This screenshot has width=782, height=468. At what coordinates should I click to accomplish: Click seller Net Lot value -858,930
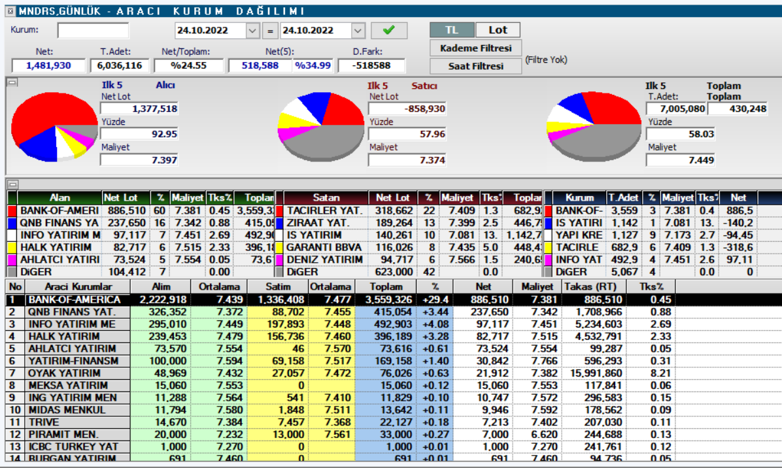407,109
